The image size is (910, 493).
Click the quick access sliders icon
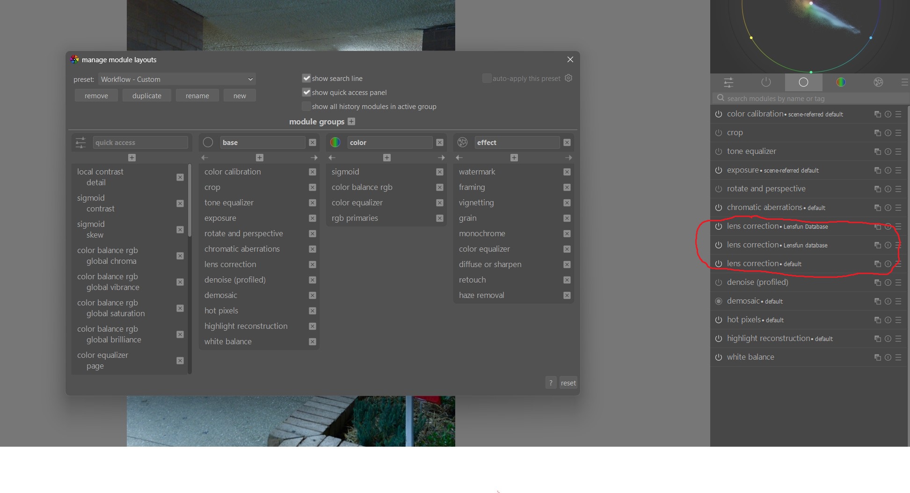click(80, 142)
